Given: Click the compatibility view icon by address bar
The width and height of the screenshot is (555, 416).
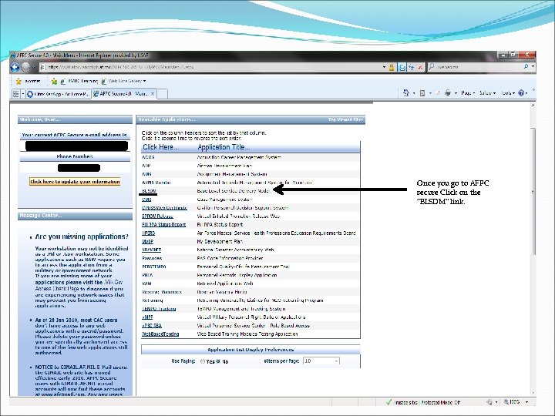Looking at the screenshot, I should [402, 67].
